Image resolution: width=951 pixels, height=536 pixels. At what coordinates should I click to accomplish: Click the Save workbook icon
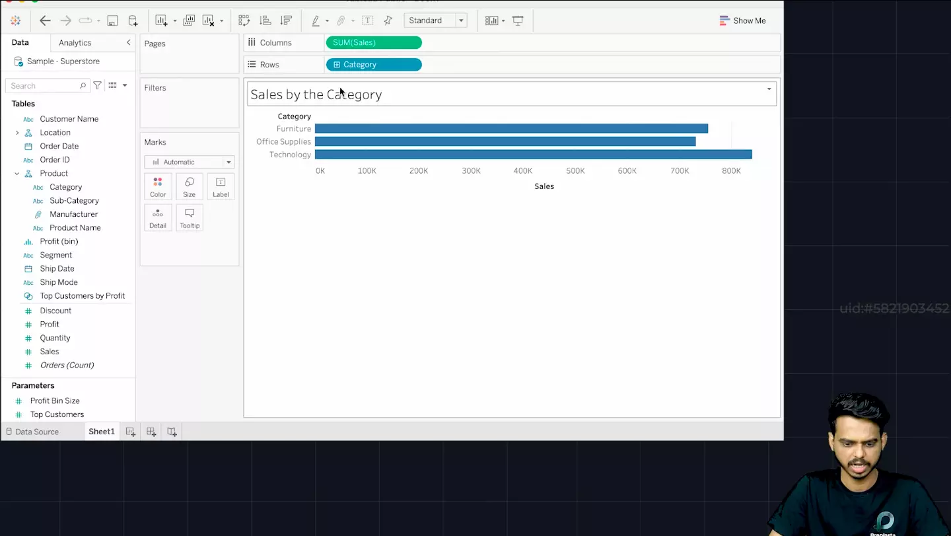(x=112, y=20)
